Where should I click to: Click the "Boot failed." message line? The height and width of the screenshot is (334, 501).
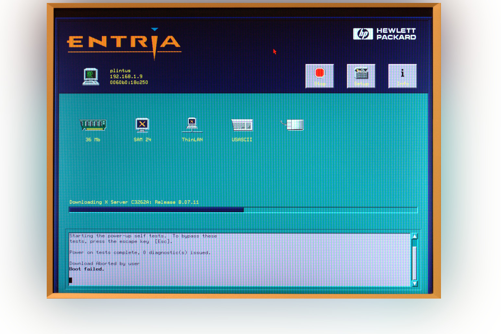tap(87, 269)
